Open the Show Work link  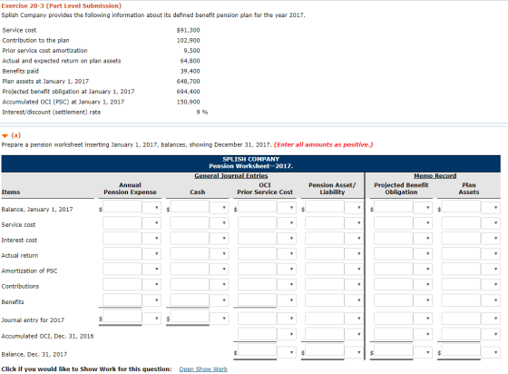(203, 369)
